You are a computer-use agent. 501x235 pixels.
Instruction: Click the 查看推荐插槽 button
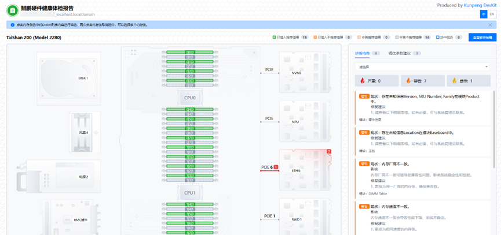(x=482, y=37)
